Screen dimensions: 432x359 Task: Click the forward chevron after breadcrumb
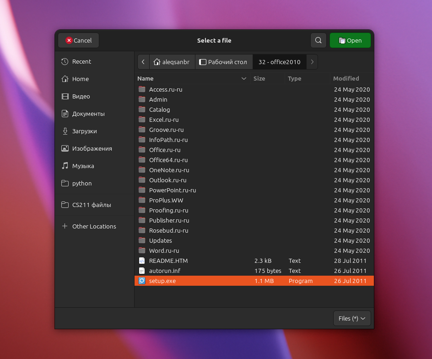[312, 62]
